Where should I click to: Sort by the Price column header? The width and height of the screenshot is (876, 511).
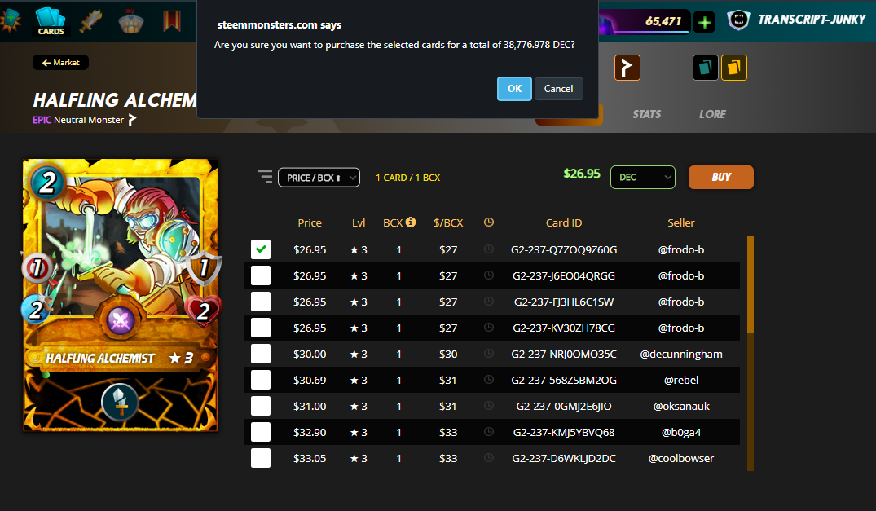(x=310, y=222)
